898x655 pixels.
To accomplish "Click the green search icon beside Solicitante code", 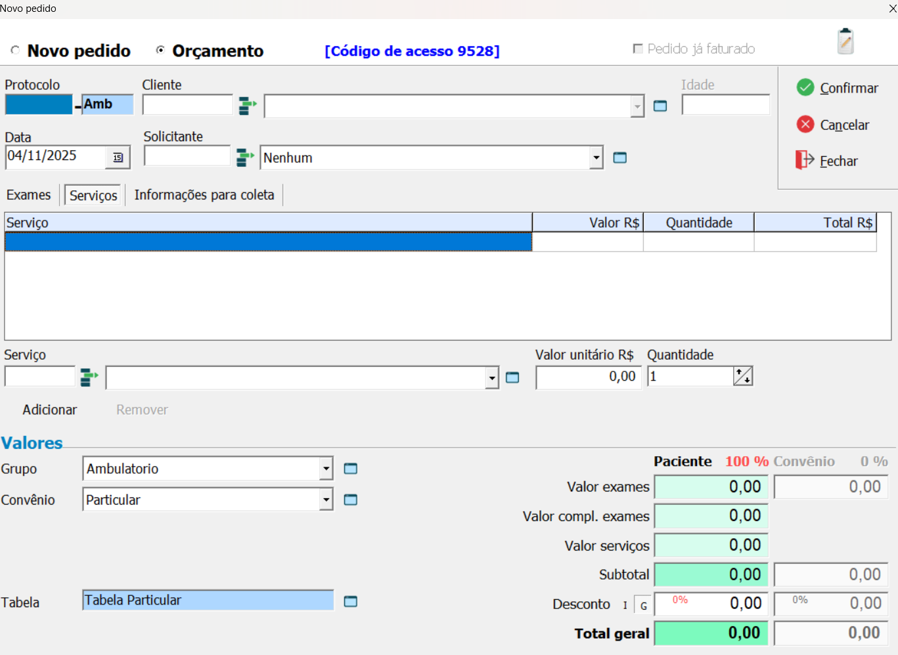I will [x=245, y=158].
